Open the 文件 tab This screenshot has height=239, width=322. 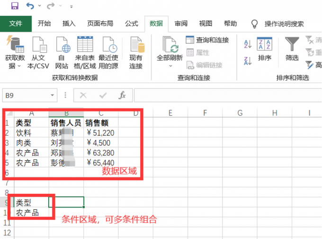[16, 24]
